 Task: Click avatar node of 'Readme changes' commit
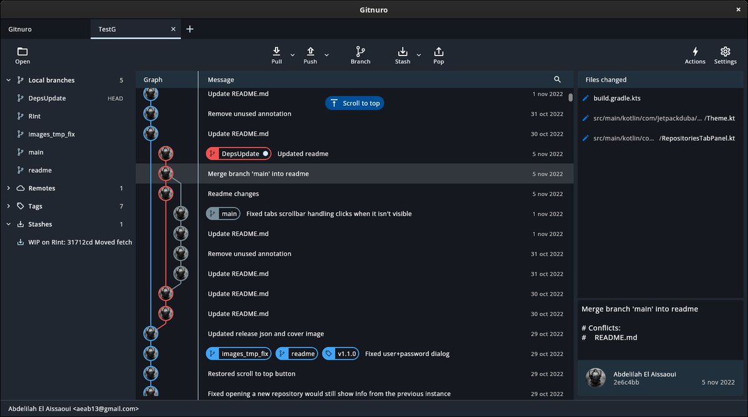coord(166,194)
